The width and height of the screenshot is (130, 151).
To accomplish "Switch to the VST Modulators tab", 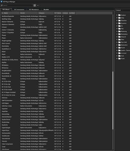I will (x=34, y=10).
